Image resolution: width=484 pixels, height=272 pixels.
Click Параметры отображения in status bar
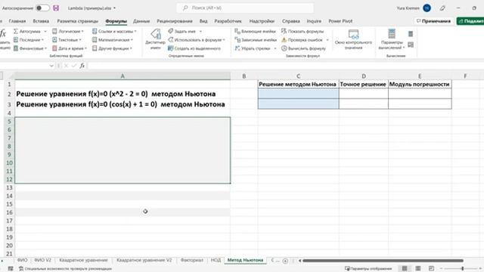(368, 269)
